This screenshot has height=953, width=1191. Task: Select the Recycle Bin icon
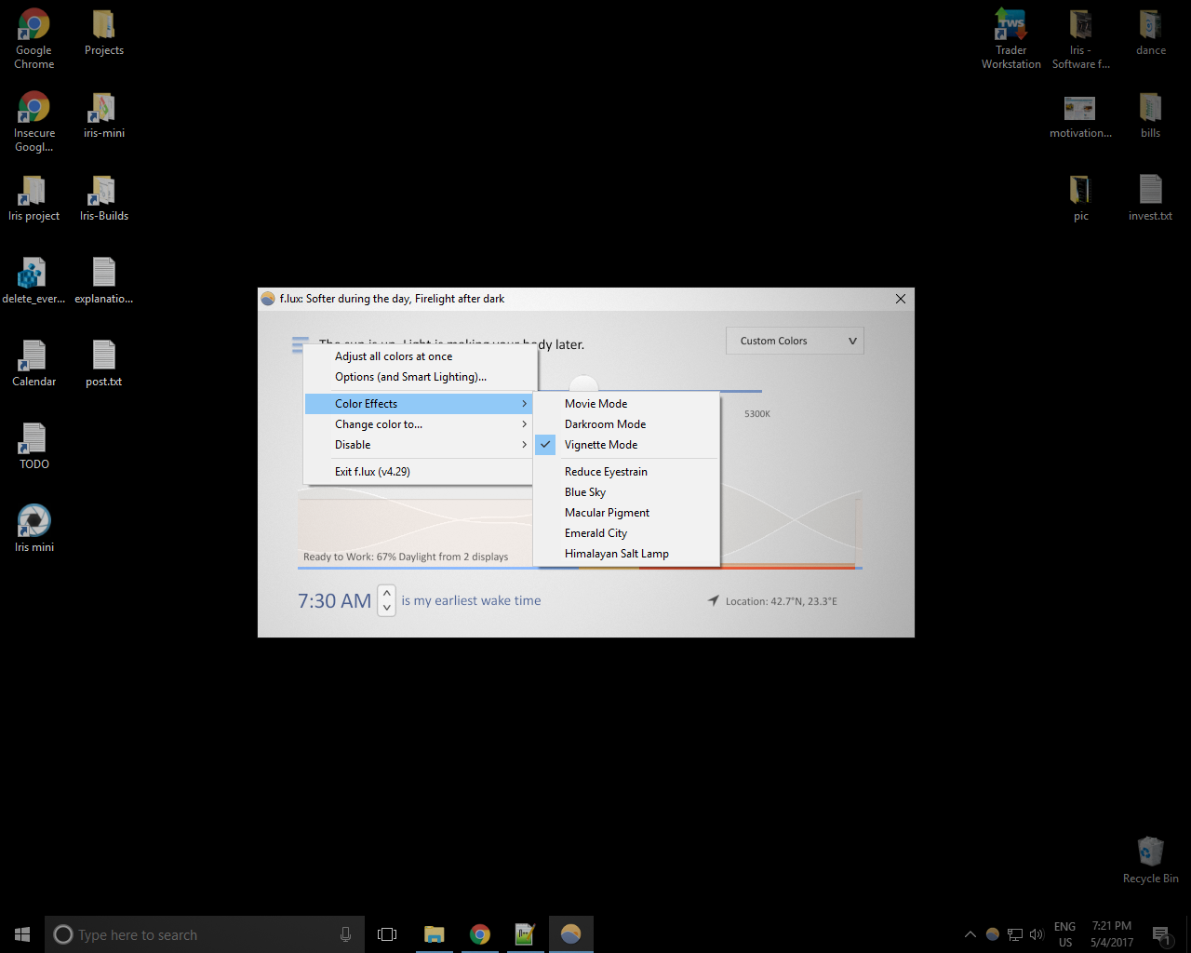1151,861
